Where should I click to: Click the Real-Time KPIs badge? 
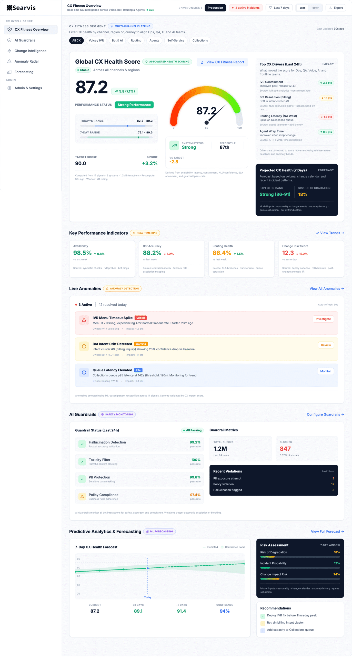pos(145,233)
